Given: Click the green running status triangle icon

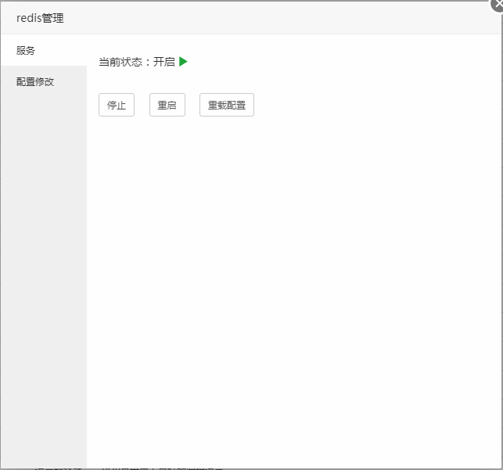Looking at the screenshot, I should click(x=183, y=62).
